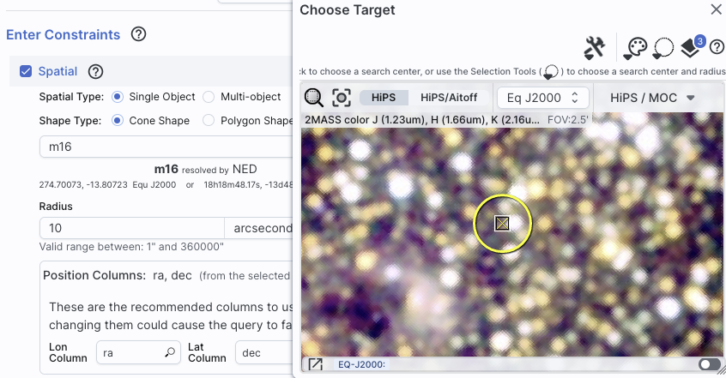
Task: Open the lasso Selection Tools menu
Action: (663, 48)
